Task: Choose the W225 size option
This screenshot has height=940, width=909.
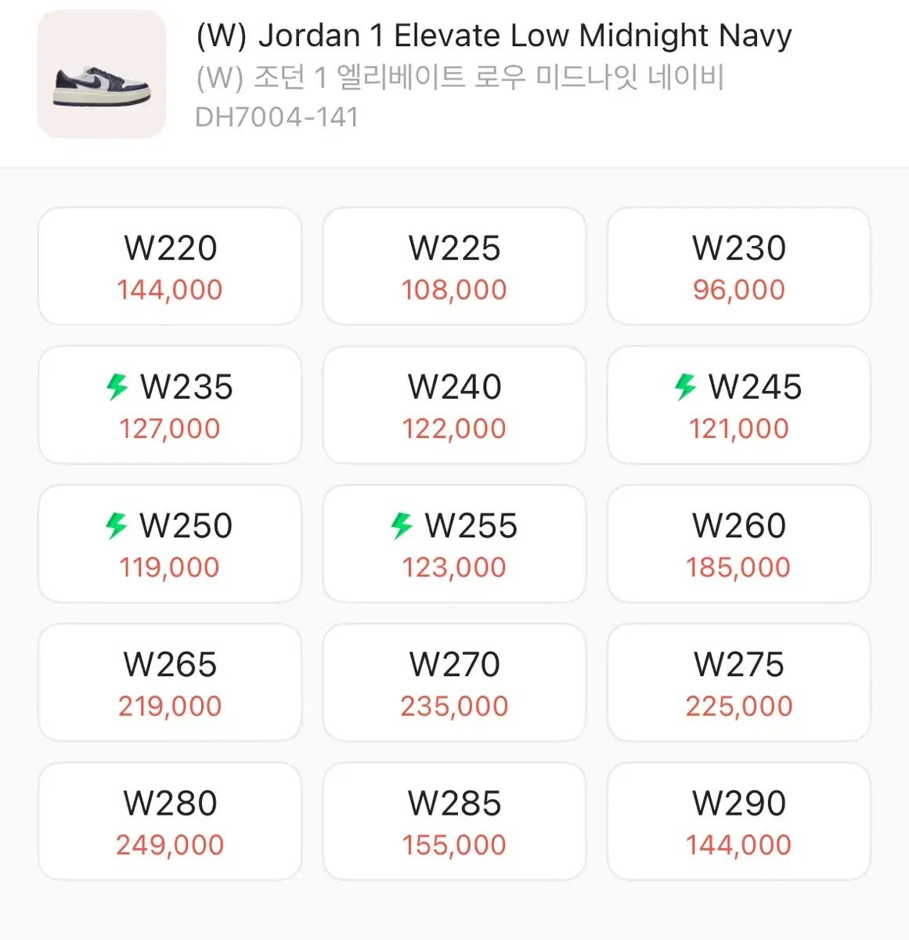Action: coord(454,266)
